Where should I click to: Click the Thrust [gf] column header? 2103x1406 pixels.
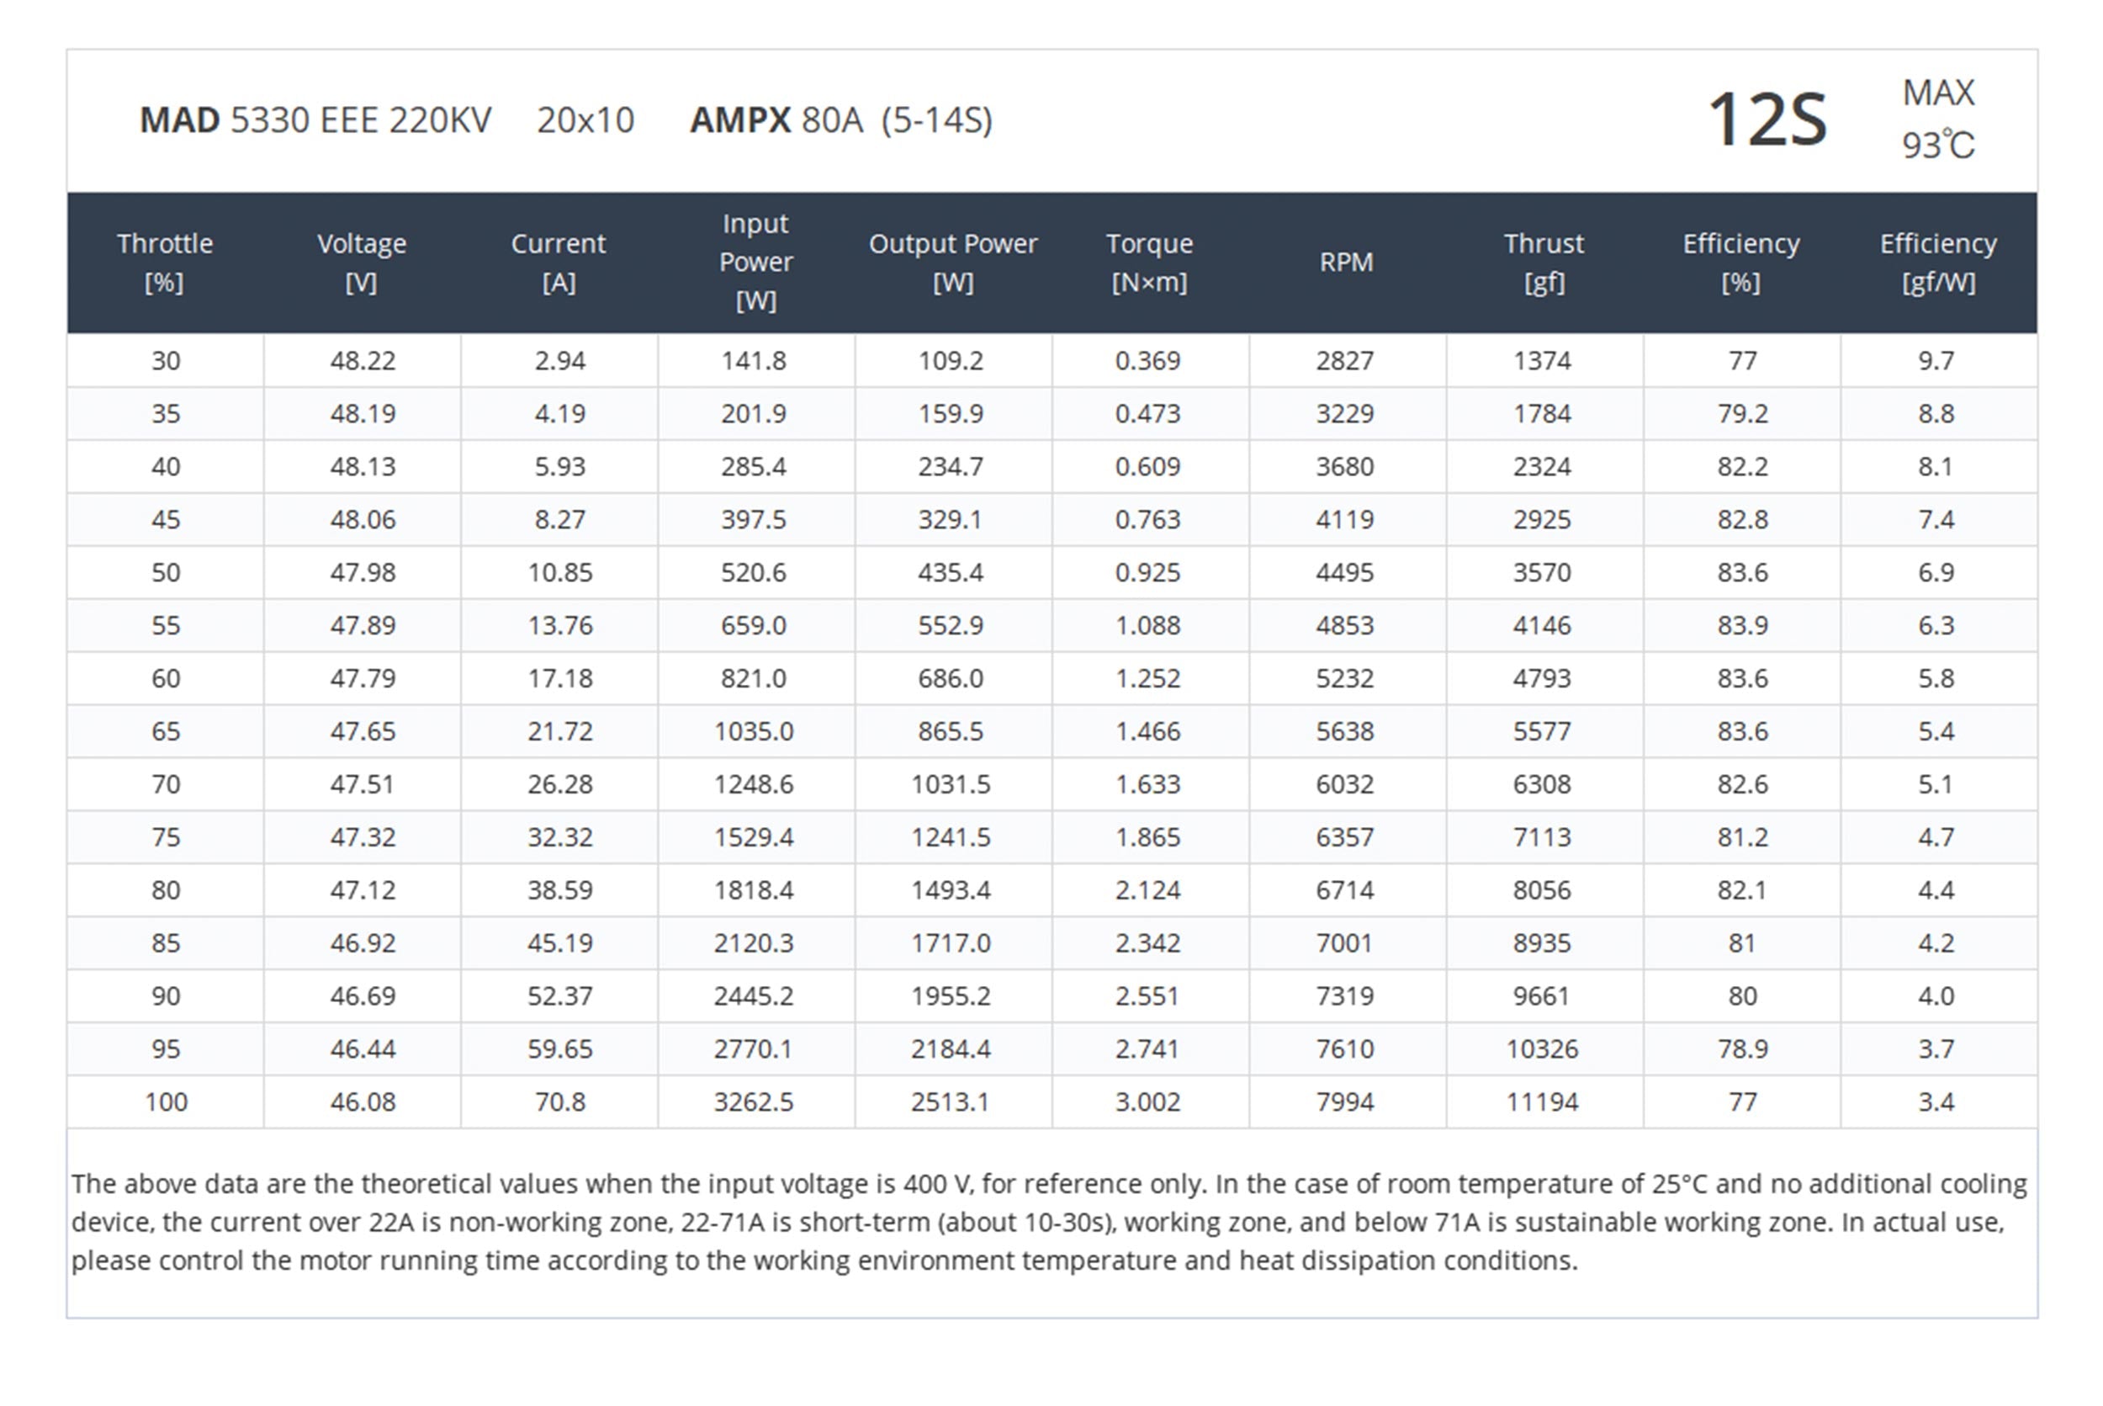click(1543, 262)
